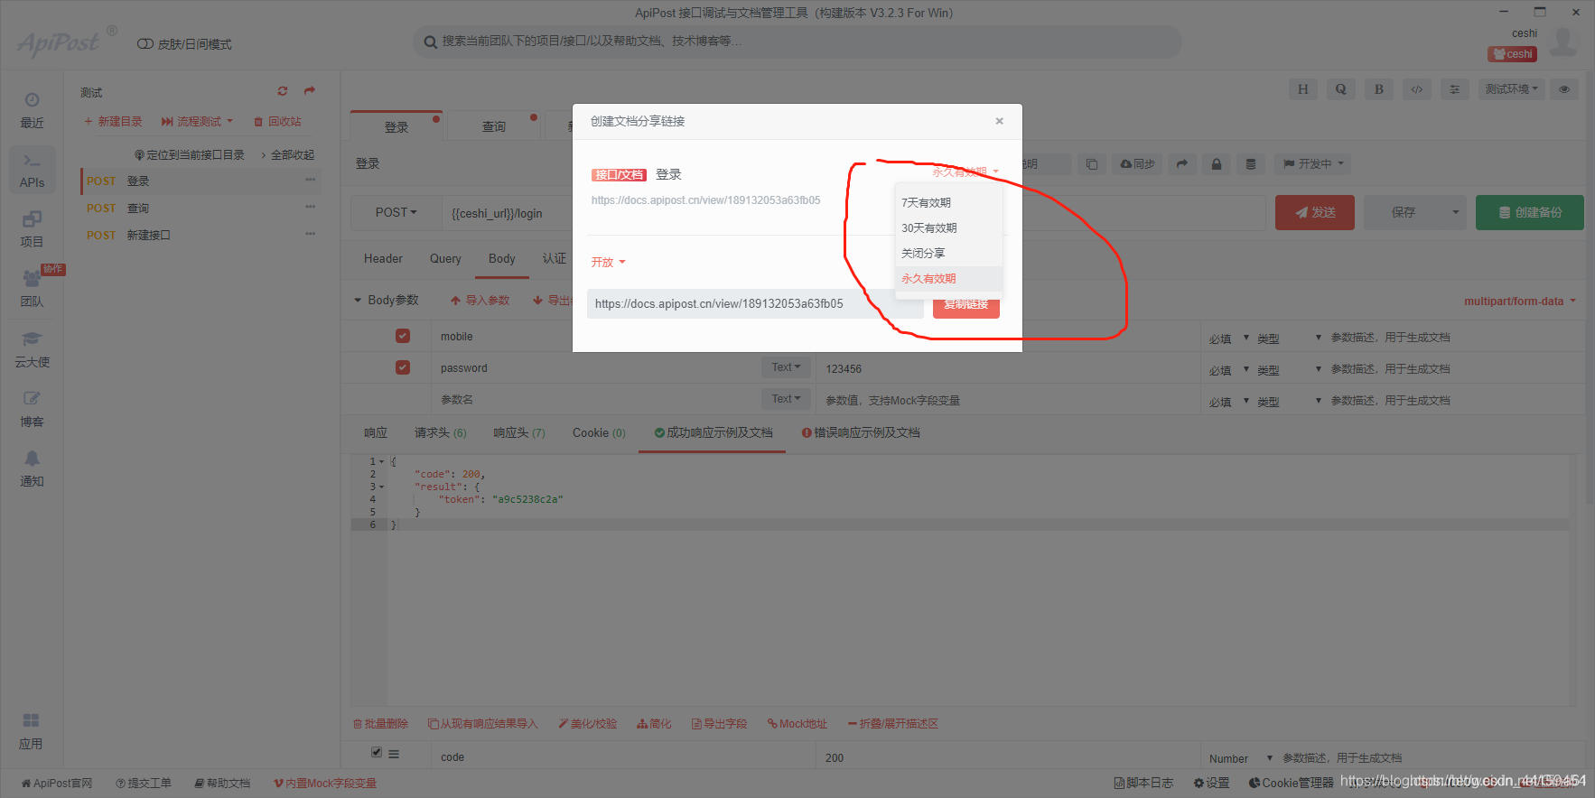Click the Q quote toolbar icon
This screenshot has width=1595, height=798.
tap(1340, 89)
